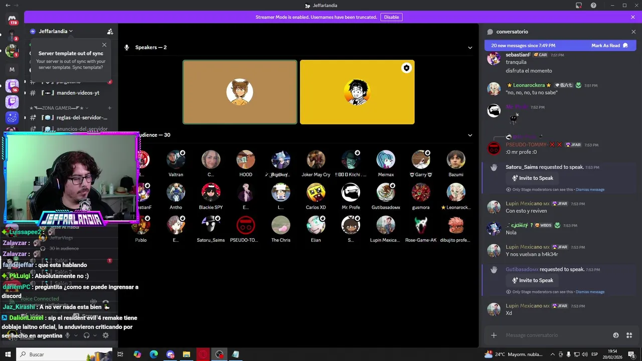The image size is (642, 361).
Task: Add a channel to ZONA GAMER category
Action: 110,108
